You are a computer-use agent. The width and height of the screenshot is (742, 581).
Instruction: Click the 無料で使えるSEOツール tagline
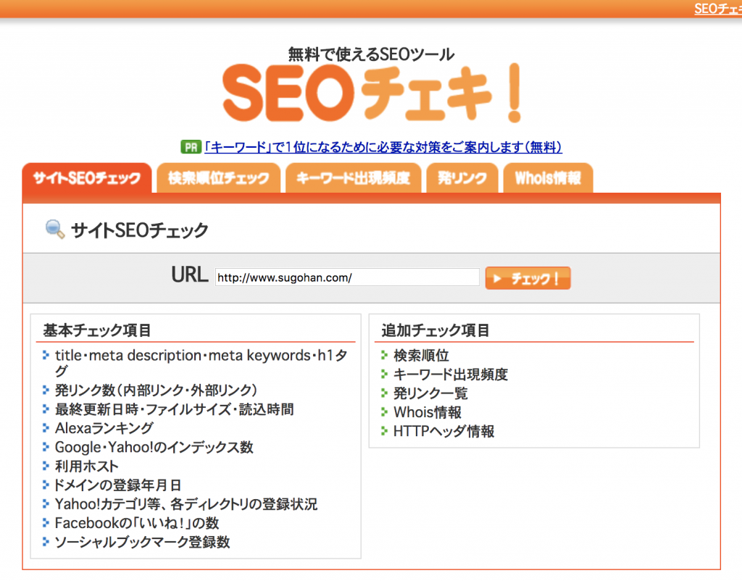point(372,54)
